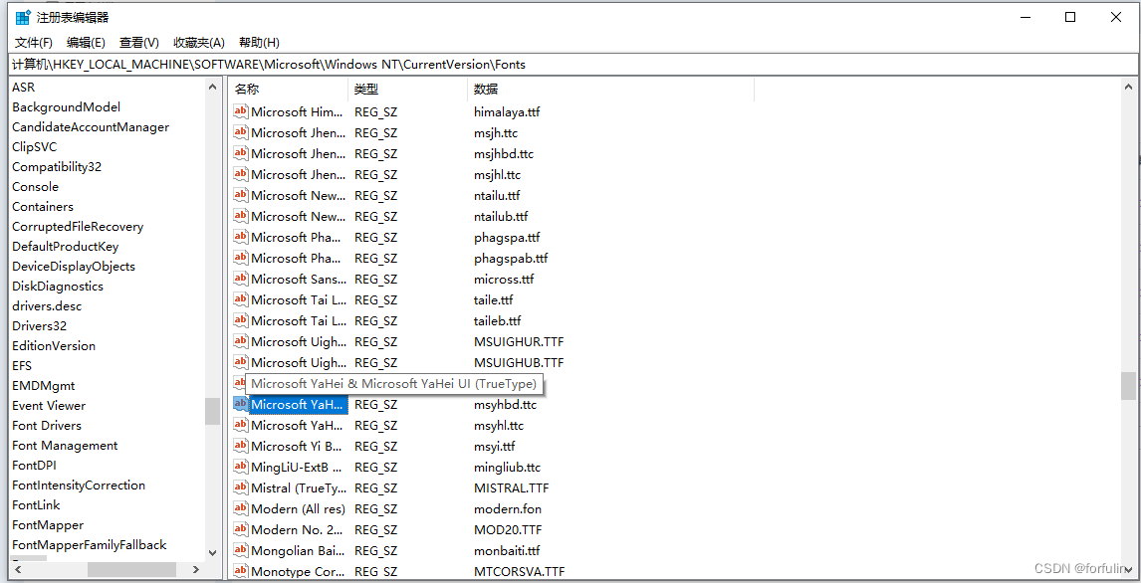
Task: Click the ab icon beside the Microsoft Sans entry
Action: point(239,279)
